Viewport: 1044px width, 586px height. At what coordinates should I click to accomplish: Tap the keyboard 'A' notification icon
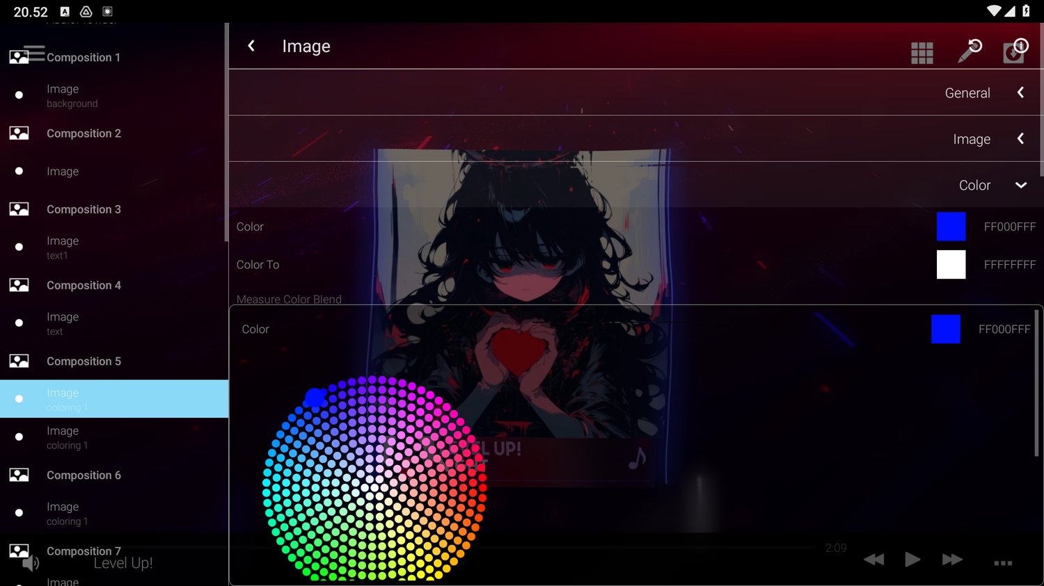65,11
